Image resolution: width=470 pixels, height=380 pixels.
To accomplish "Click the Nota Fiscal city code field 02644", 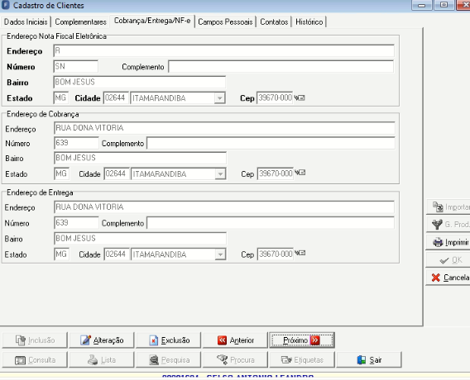I will pos(116,97).
